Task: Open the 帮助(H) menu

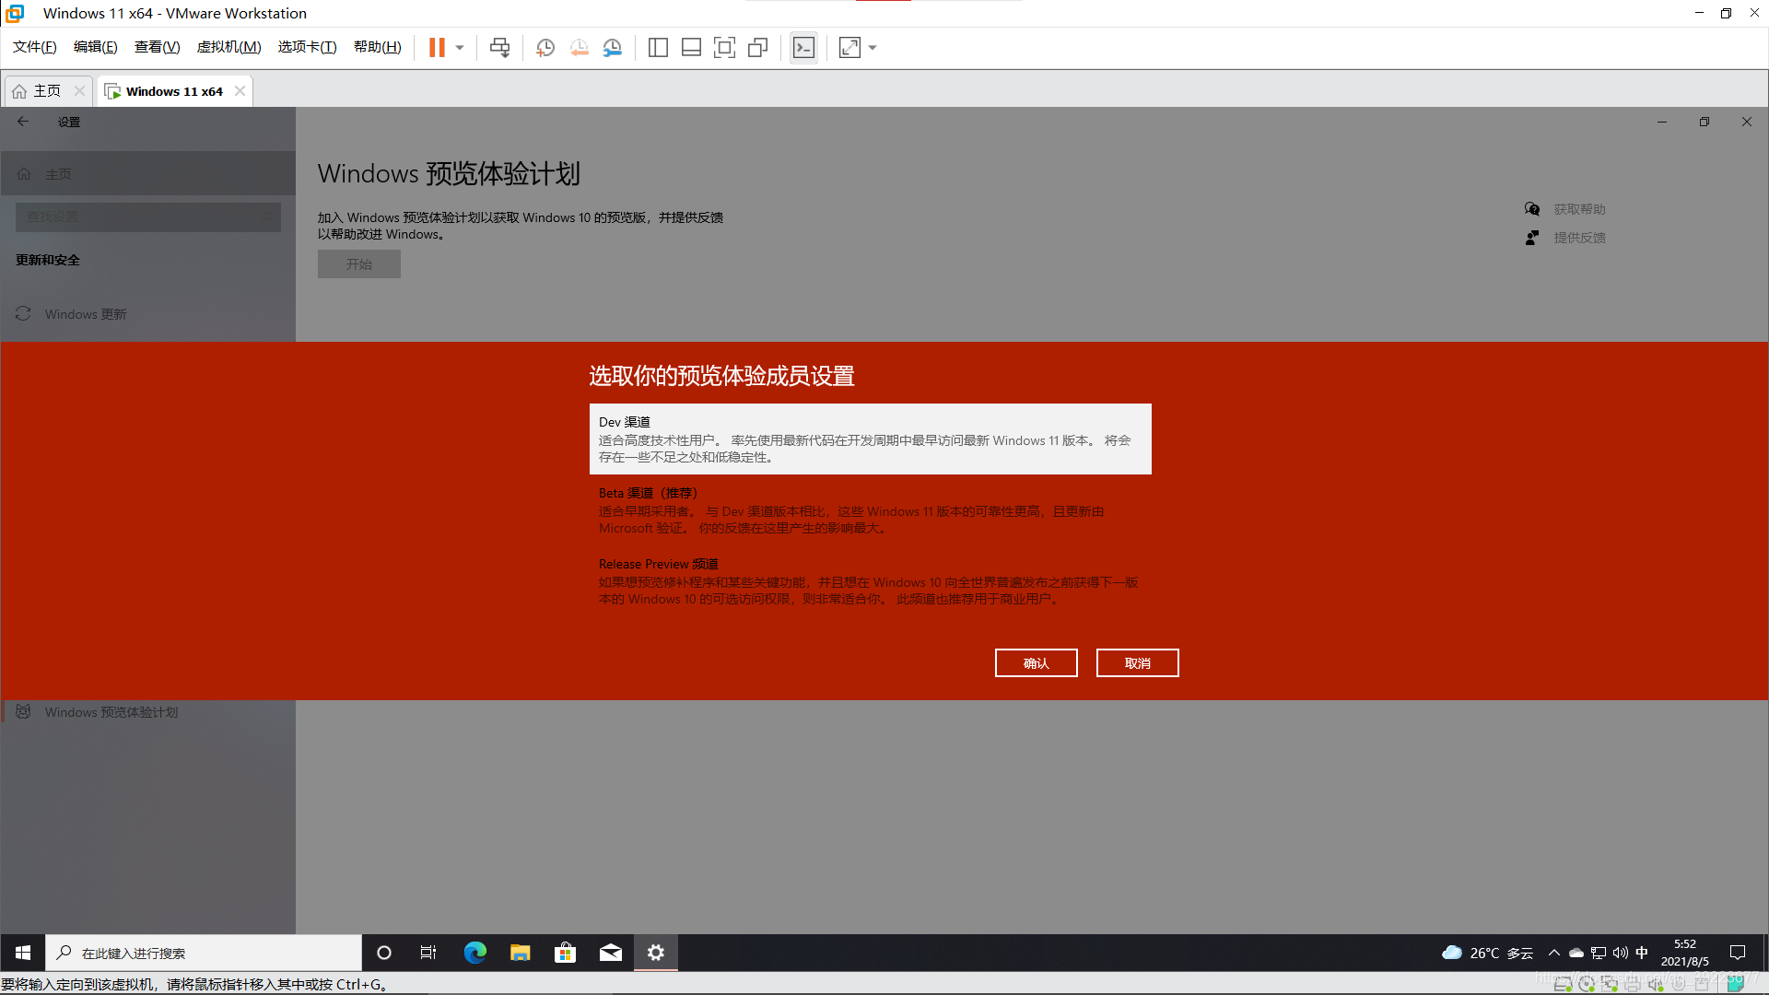Action: click(378, 47)
